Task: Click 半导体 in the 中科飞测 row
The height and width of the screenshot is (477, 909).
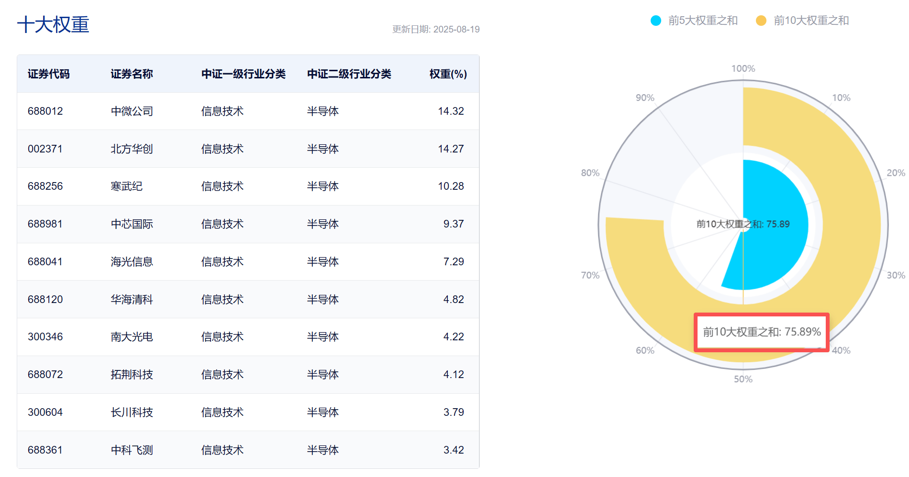Action: (323, 450)
